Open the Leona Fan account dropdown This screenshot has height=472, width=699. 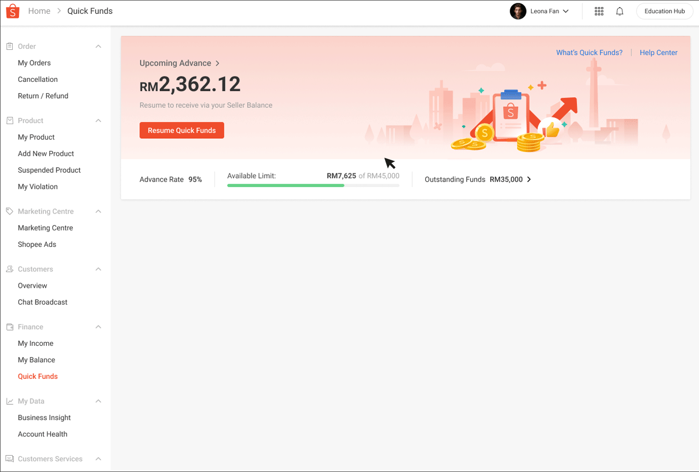click(x=566, y=11)
